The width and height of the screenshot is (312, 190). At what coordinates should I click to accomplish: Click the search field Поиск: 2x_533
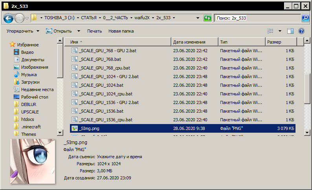[257, 18]
